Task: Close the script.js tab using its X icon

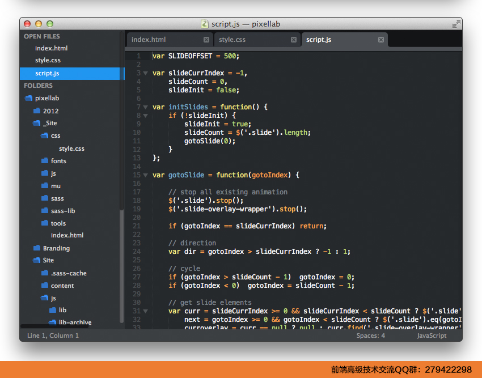Action: point(381,40)
